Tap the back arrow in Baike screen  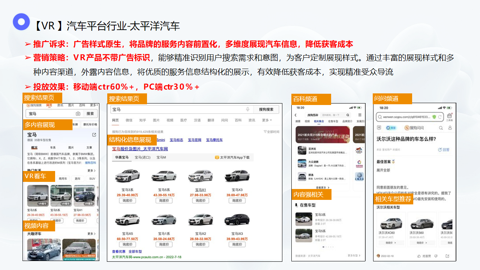click(296, 115)
